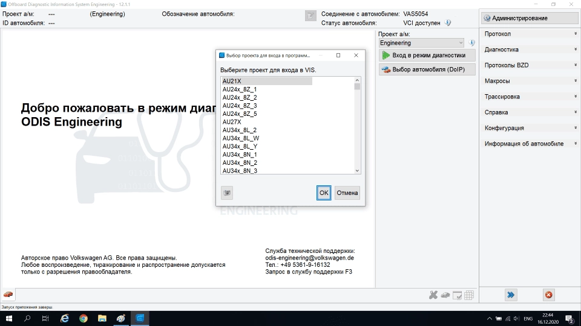This screenshot has width=581, height=326.
Task: Click the info icon beside project dropdown
Action: tap(471, 43)
